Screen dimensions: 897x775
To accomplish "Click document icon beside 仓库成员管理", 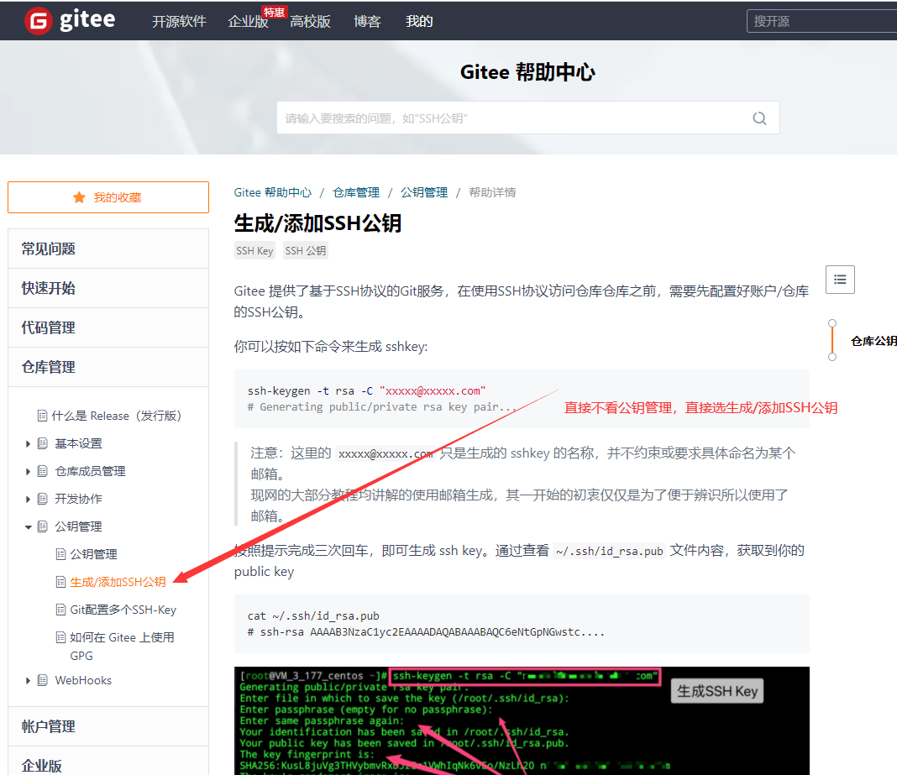I will (42, 471).
